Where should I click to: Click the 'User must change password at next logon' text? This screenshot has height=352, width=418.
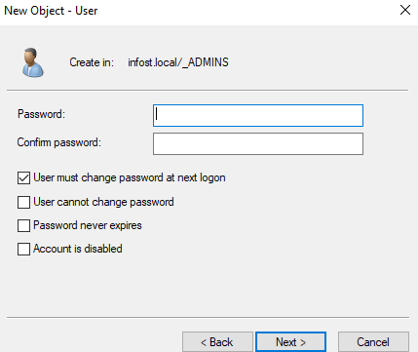(x=130, y=177)
